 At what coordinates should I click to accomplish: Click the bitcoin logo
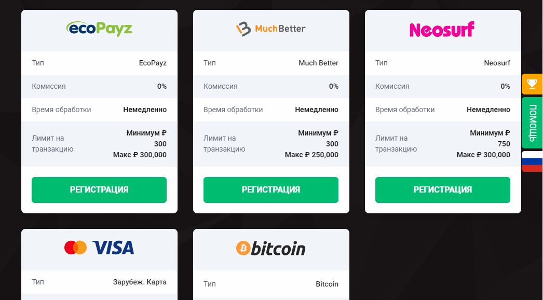pyautogui.click(x=271, y=249)
